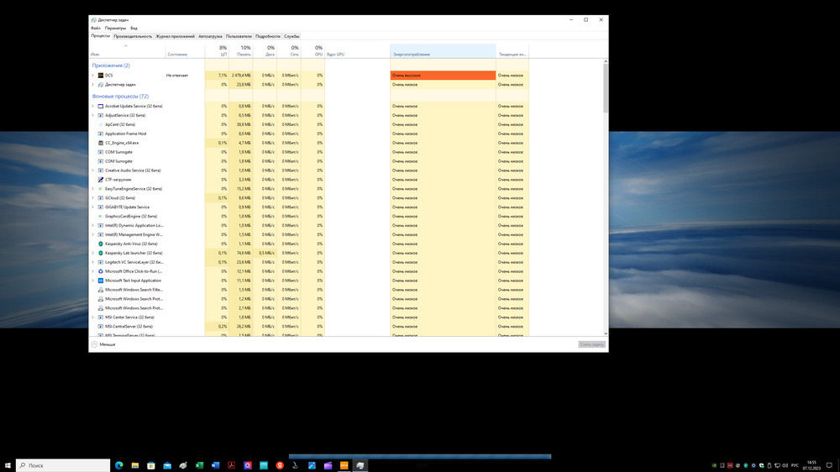This screenshot has height=472, width=840.
Task: Click the DCS process icon
Action: (x=101, y=76)
